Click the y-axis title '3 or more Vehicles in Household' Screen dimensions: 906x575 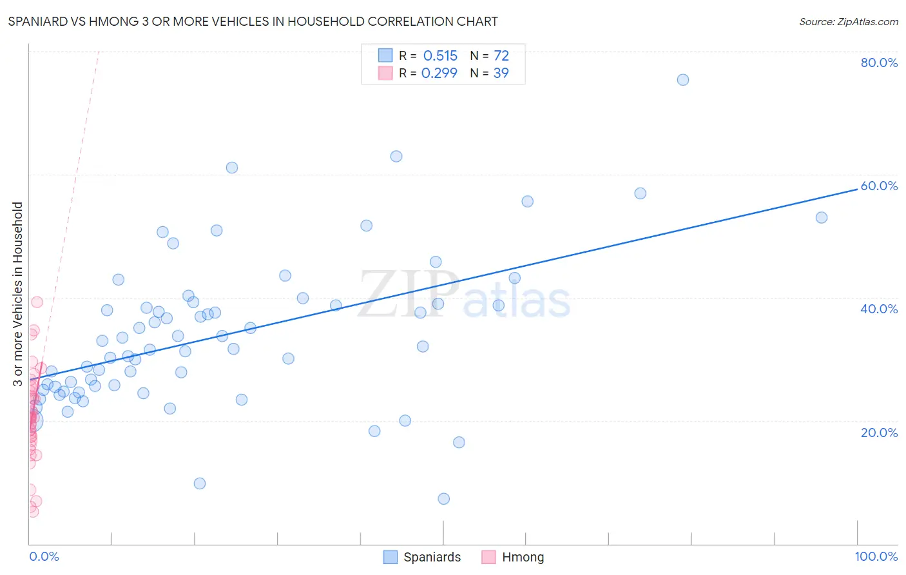click(x=18, y=294)
